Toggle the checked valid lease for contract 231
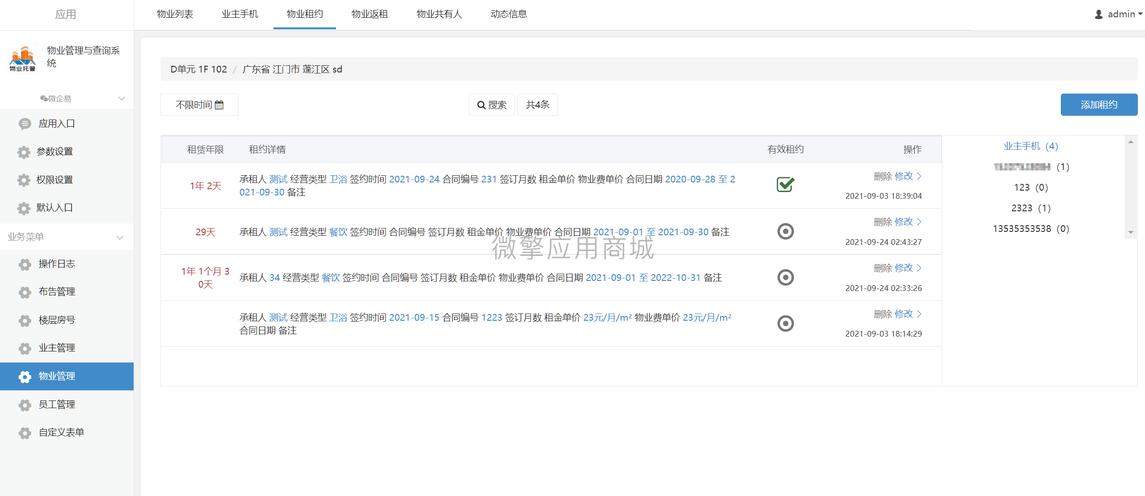 pyautogui.click(x=785, y=184)
